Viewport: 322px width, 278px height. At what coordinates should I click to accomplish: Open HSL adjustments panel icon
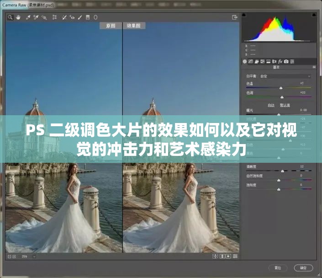click(x=263, y=61)
